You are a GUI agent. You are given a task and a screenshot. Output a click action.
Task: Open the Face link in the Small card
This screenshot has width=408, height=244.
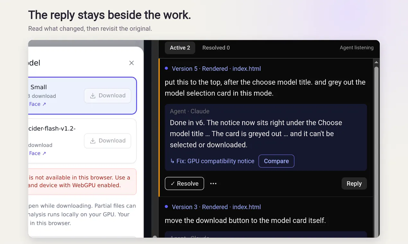(38, 104)
